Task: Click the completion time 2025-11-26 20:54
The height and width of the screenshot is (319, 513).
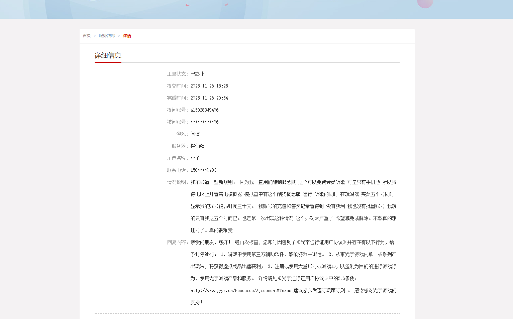Action: (209, 98)
